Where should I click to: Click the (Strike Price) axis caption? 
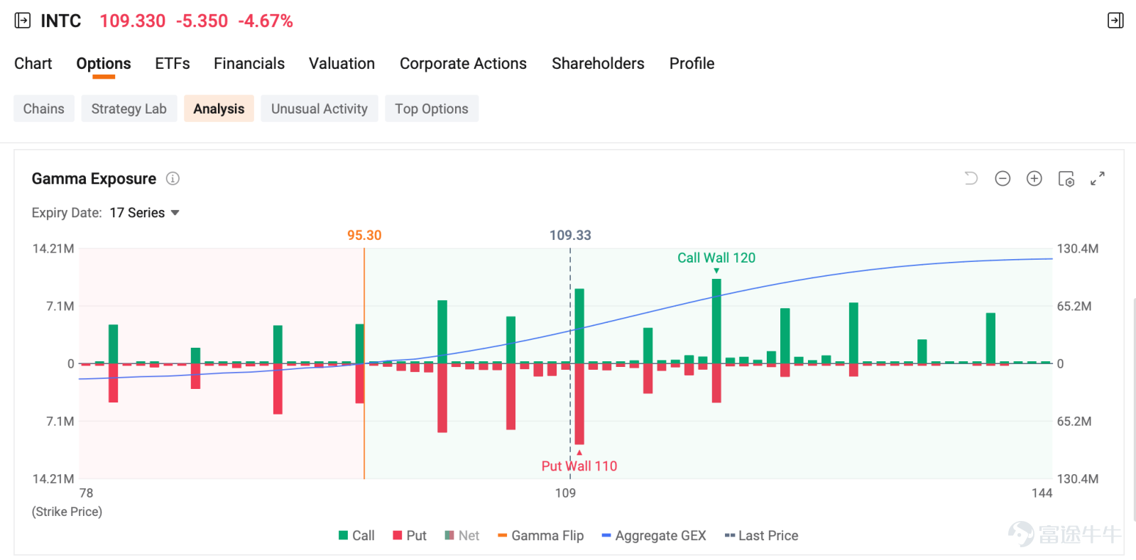click(x=67, y=512)
